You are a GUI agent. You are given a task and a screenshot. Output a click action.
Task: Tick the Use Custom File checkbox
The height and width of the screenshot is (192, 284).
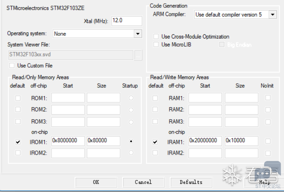click(x=12, y=65)
